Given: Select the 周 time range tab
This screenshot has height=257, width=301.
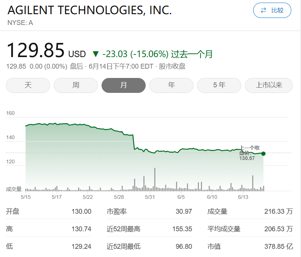Looking at the screenshot, I should click(76, 85).
